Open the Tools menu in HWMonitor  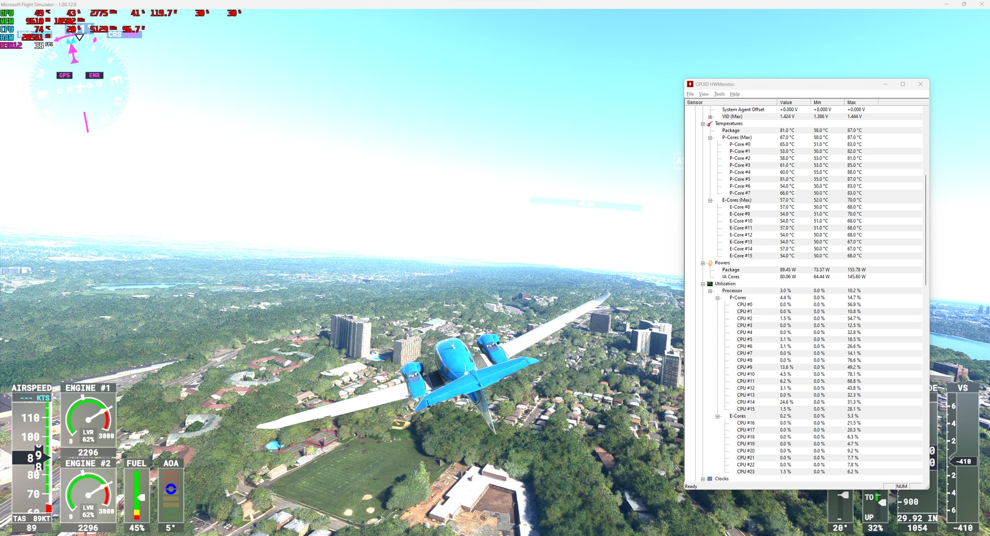tap(719, 94)
